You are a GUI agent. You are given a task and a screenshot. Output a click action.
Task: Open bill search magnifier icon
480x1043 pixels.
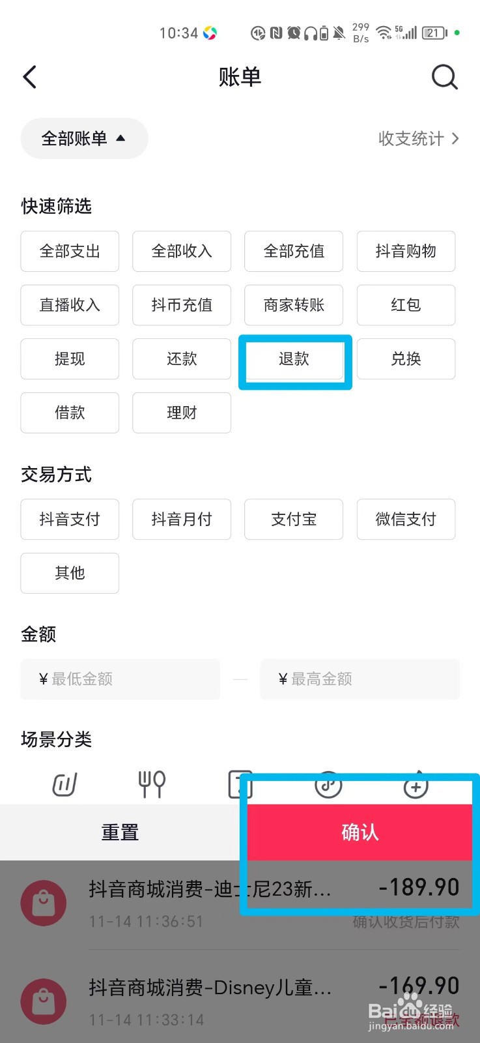[445, 77]
